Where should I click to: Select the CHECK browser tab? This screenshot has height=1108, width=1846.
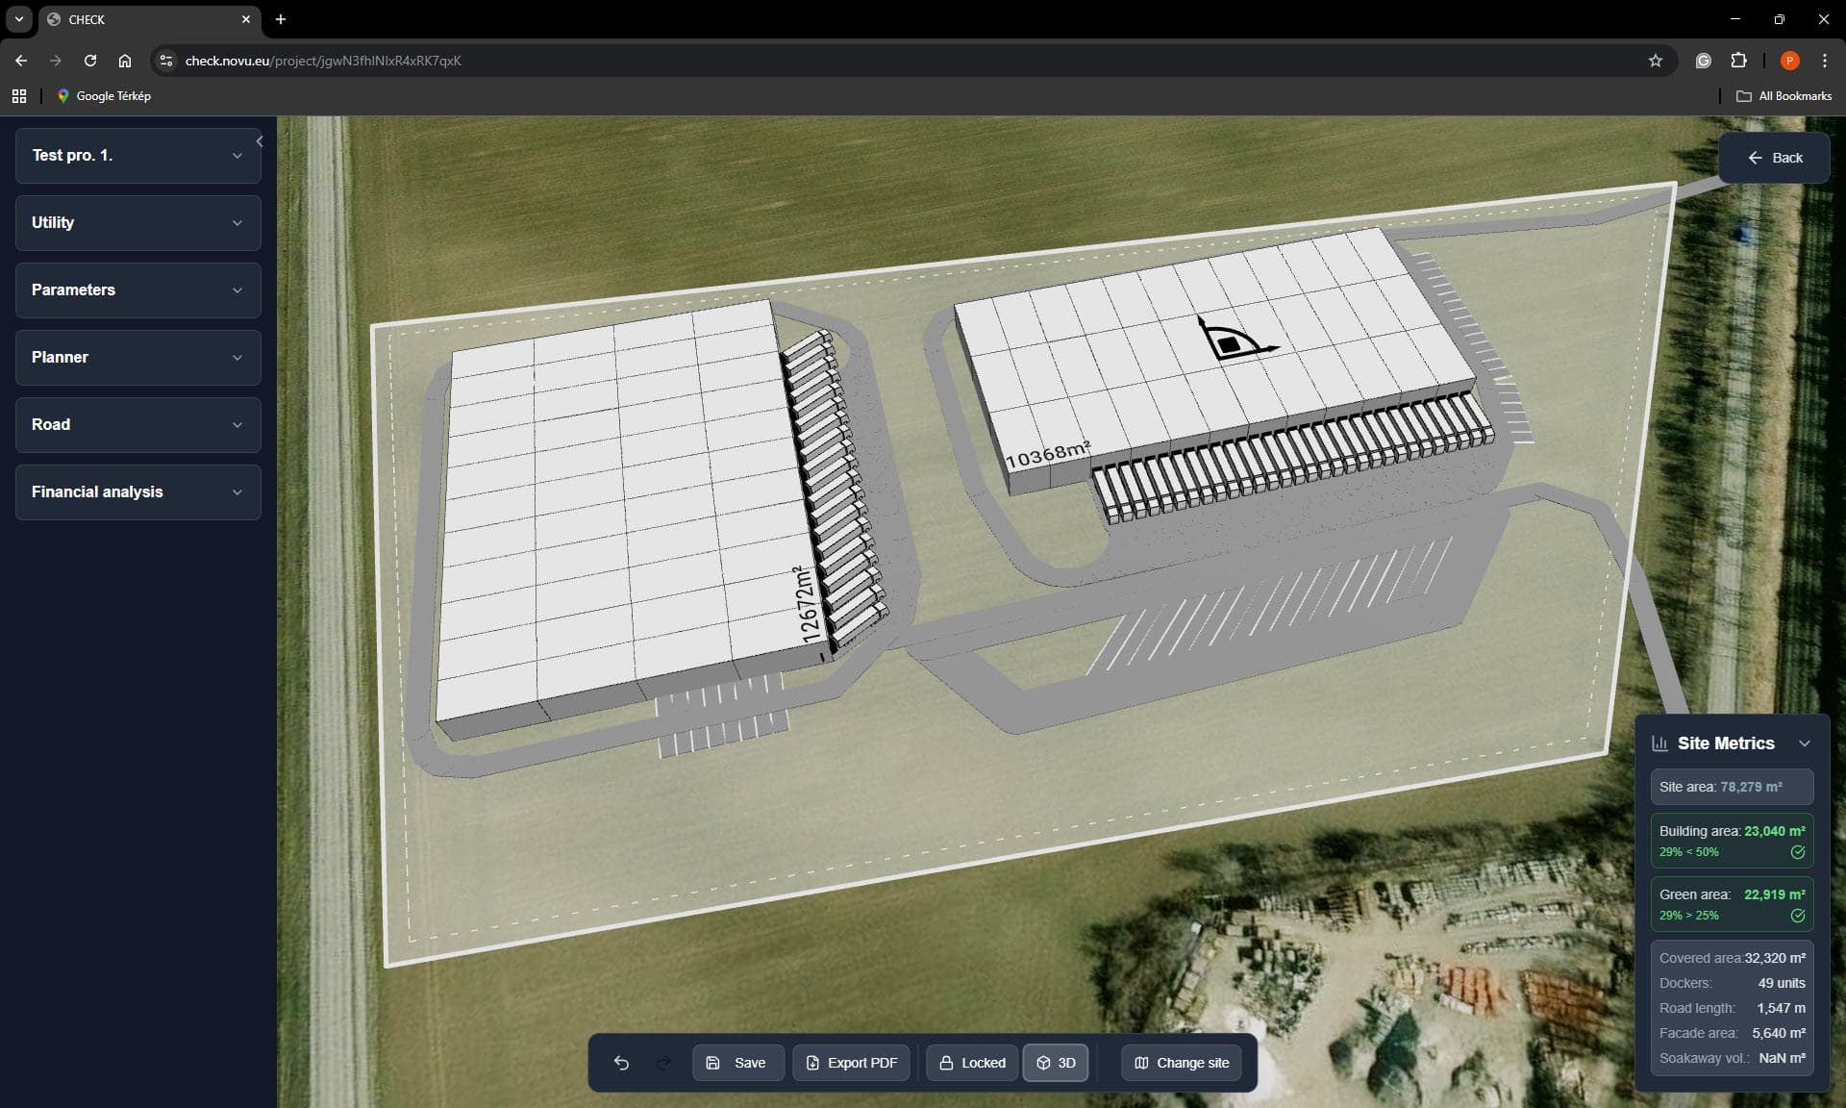pyautogui.click(x=149, y=19)
